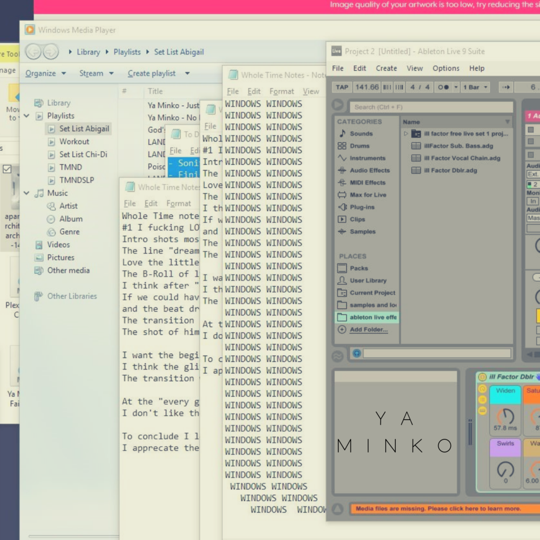This screenshot has width=540, height=540.
Task: Open the Help menu in Ableton
Action: (477, 68)
